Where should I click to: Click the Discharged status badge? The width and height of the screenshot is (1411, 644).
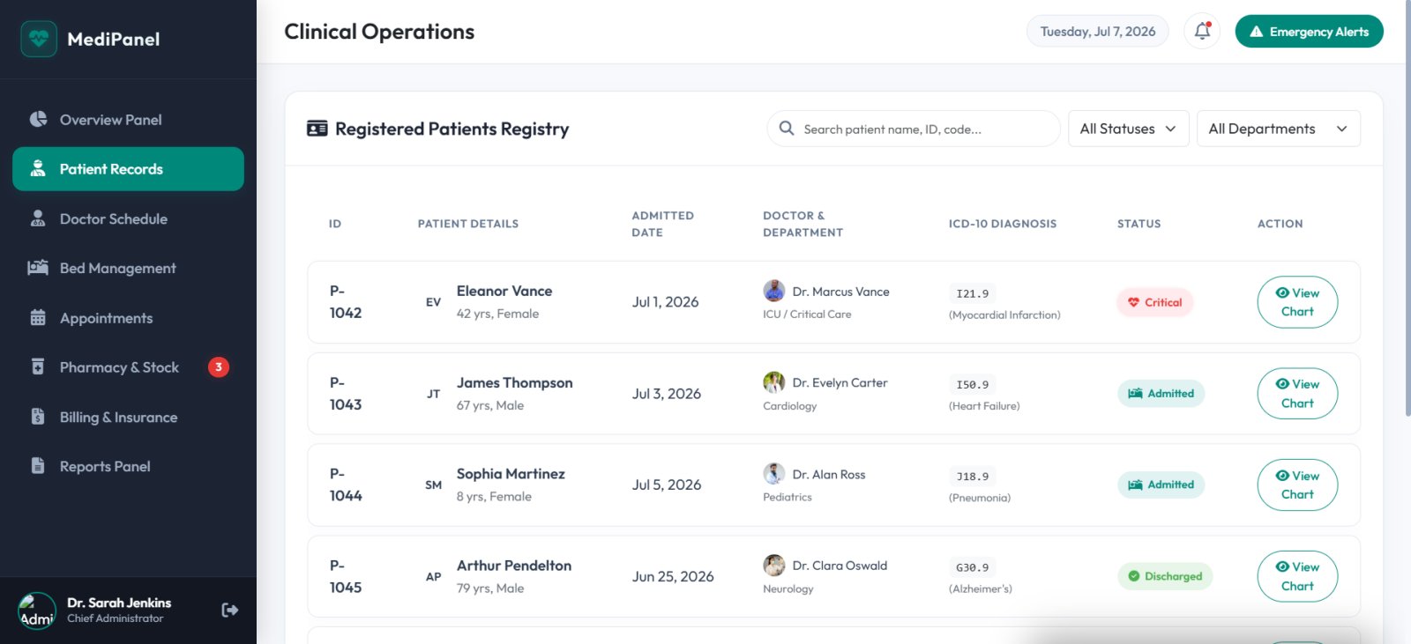(1165, 576)
